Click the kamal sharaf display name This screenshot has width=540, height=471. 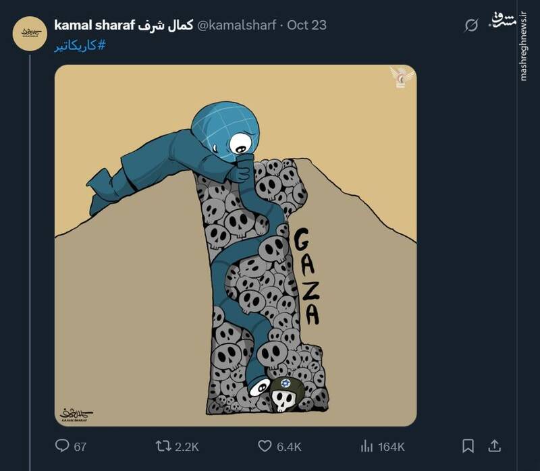pos(123,26)
